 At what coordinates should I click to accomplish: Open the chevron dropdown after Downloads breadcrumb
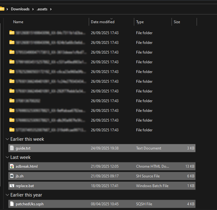point(33,9)
